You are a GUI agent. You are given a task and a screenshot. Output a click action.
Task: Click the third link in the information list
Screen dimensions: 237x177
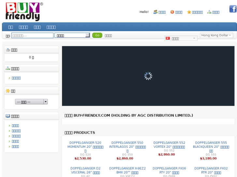point(16,136)
